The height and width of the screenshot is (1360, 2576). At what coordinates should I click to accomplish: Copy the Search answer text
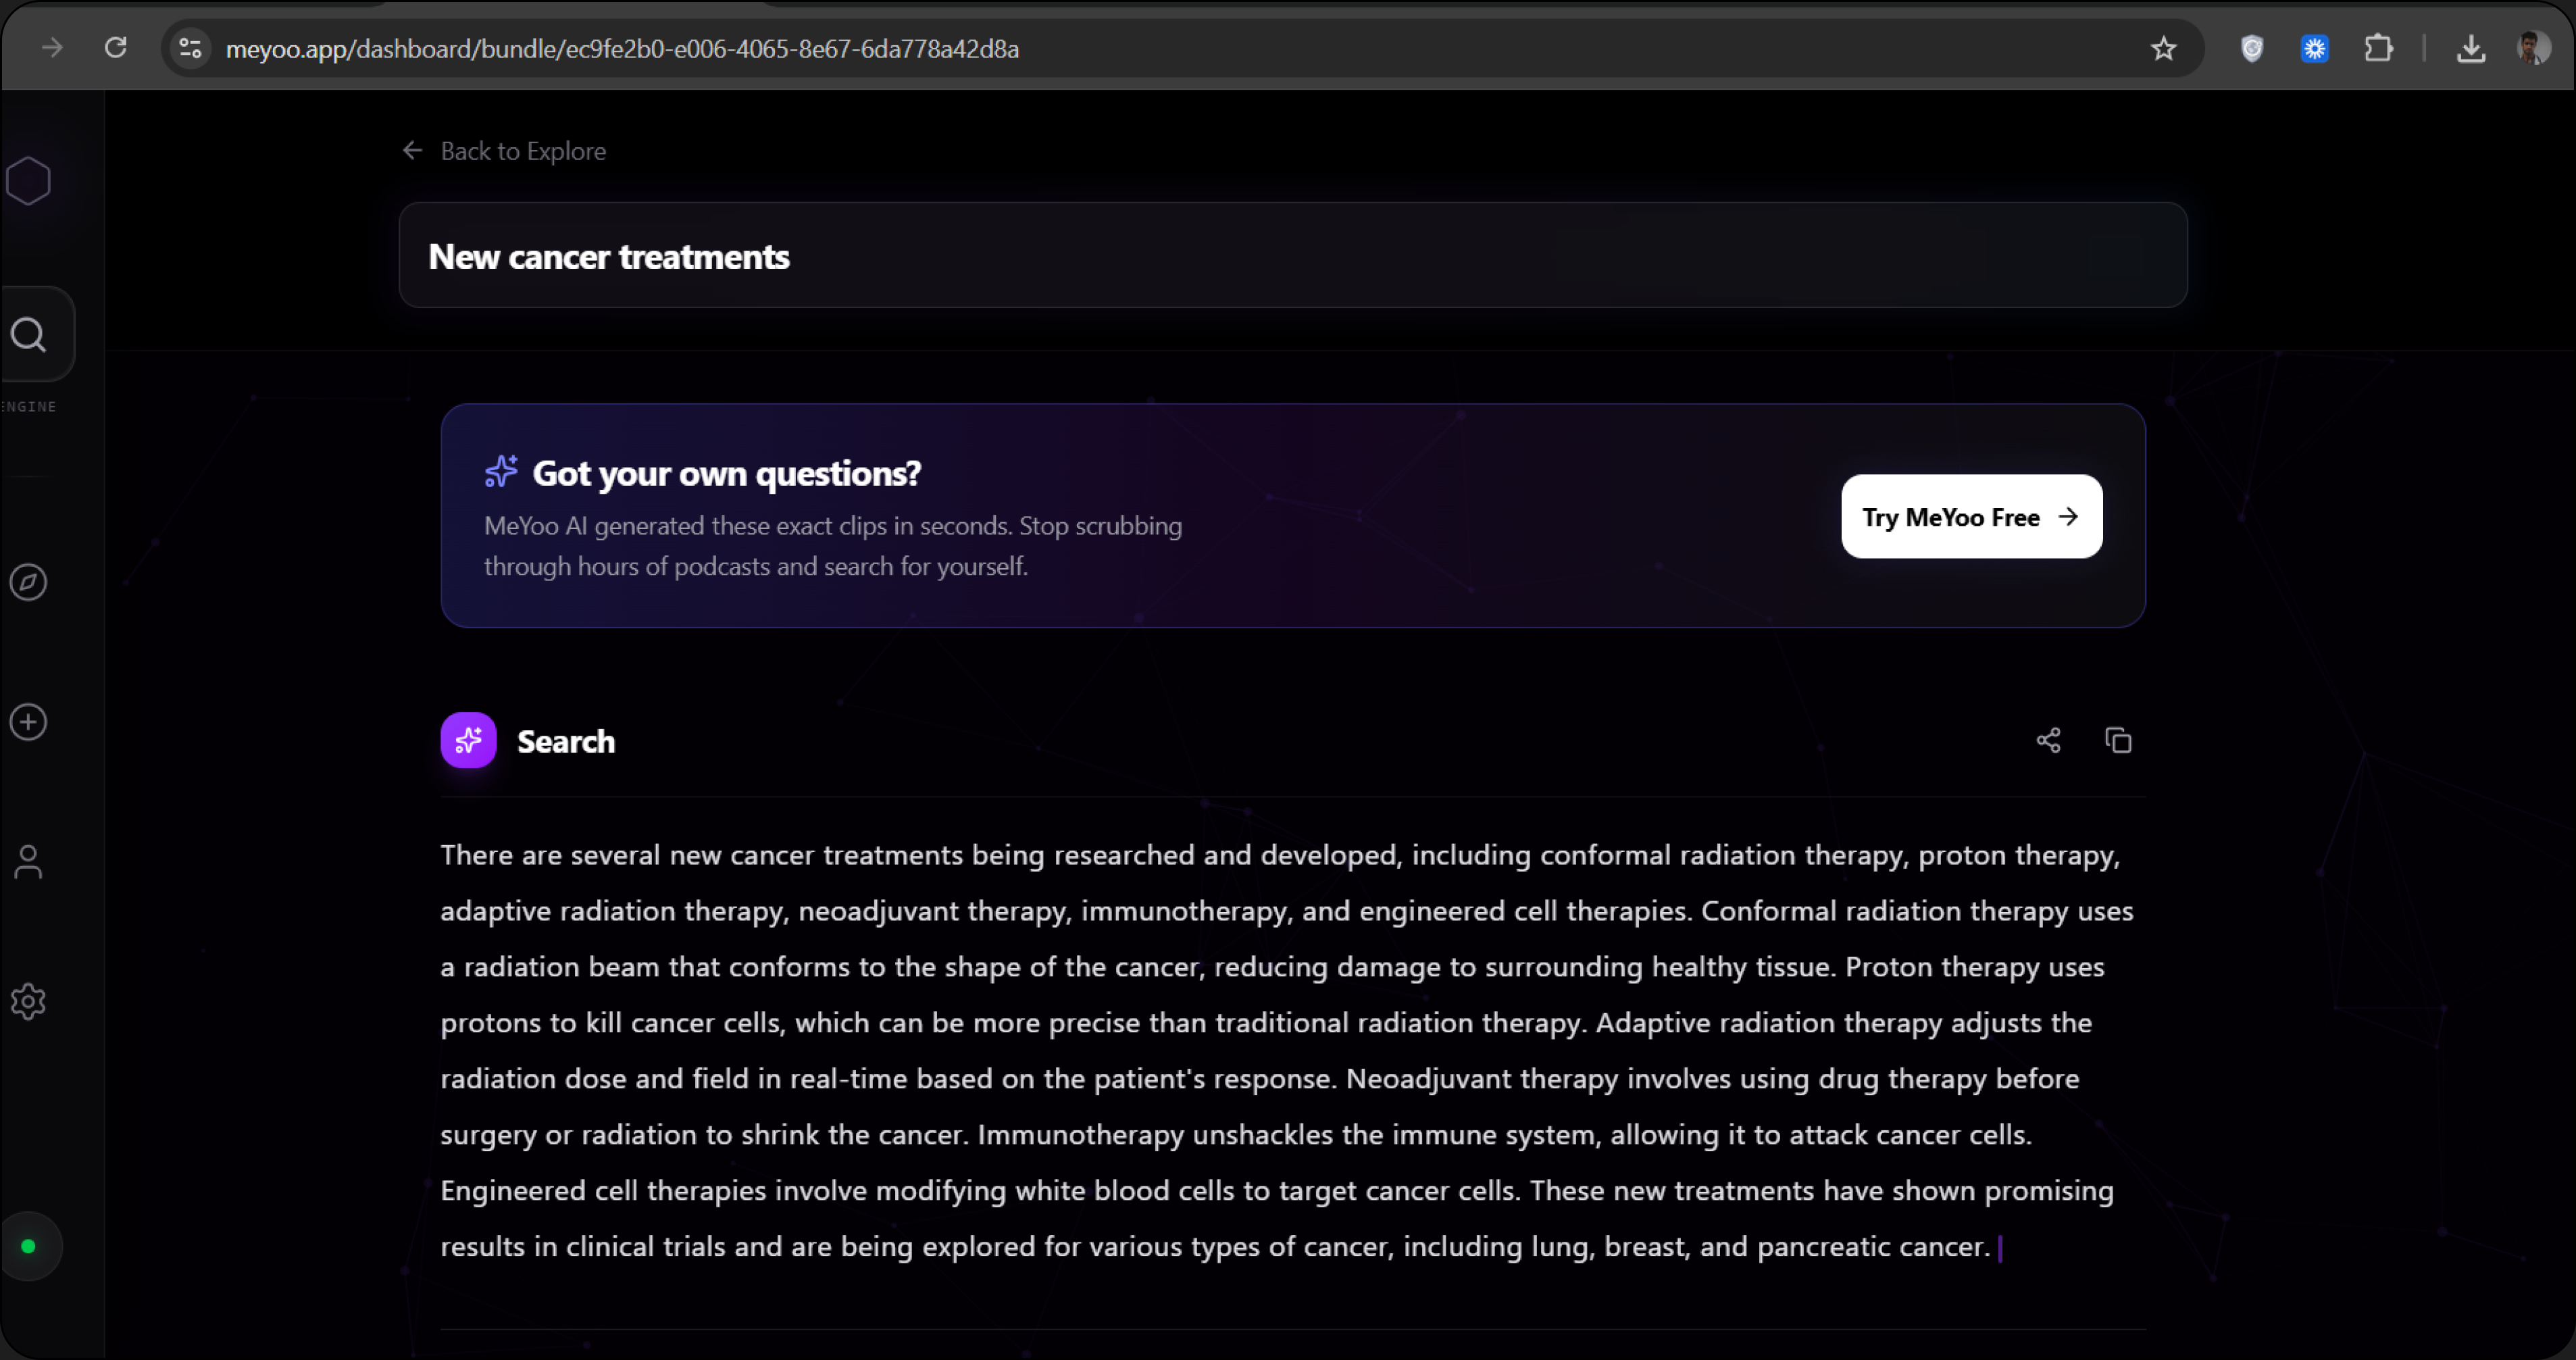[2119, 740]
